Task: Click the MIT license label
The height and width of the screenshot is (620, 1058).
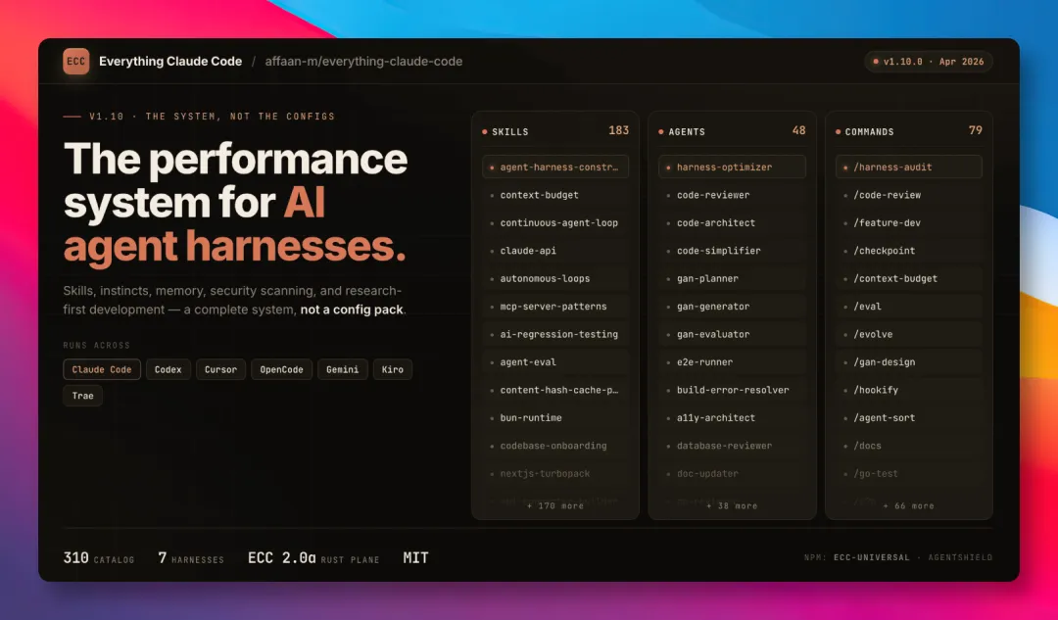Action: (x=415, y=558)
